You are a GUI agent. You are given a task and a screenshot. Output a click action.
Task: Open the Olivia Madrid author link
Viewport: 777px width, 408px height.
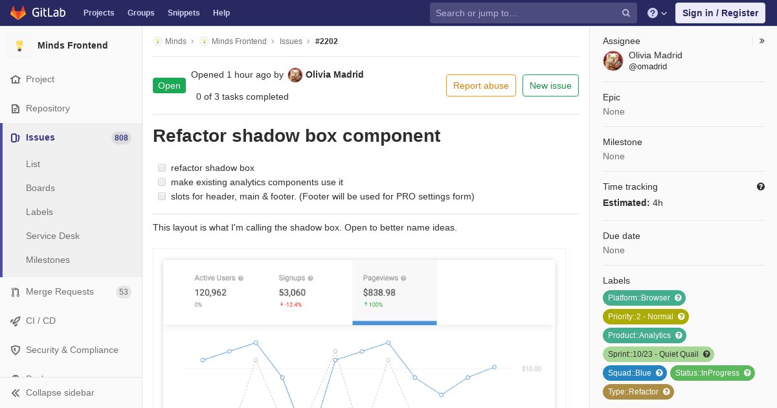pos(335,74)
